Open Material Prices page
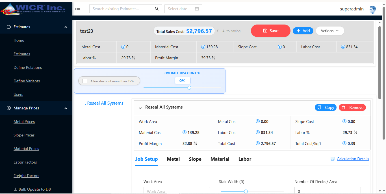Image resolution: width=386 pixels, height=194 pixels. 26,149
